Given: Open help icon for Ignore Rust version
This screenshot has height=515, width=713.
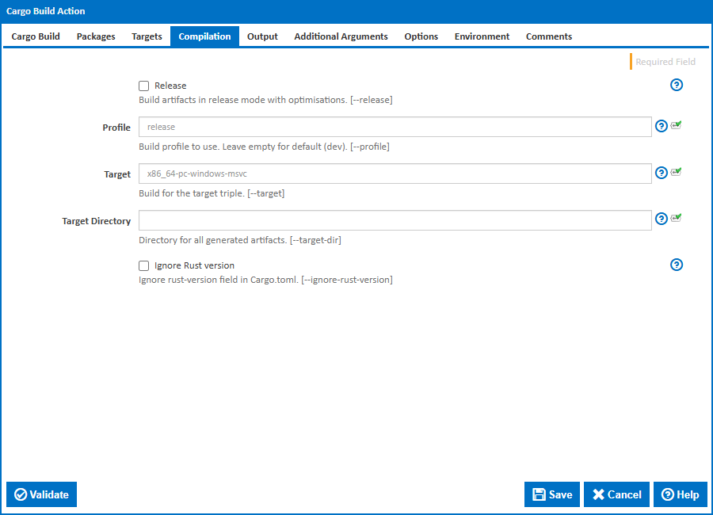Looking at the screenshot, I should pos(677,265).
